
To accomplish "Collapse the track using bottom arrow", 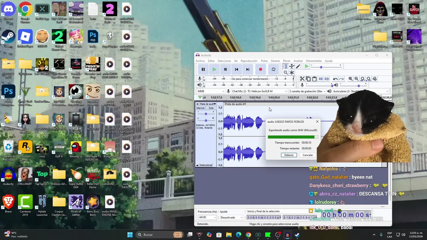I will 197,165.
